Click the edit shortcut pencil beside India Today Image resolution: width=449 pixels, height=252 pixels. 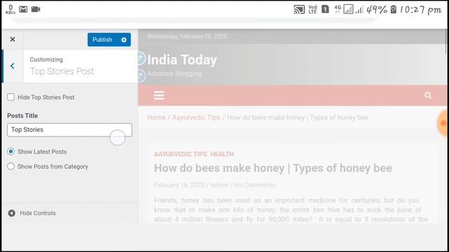[140, 58]
